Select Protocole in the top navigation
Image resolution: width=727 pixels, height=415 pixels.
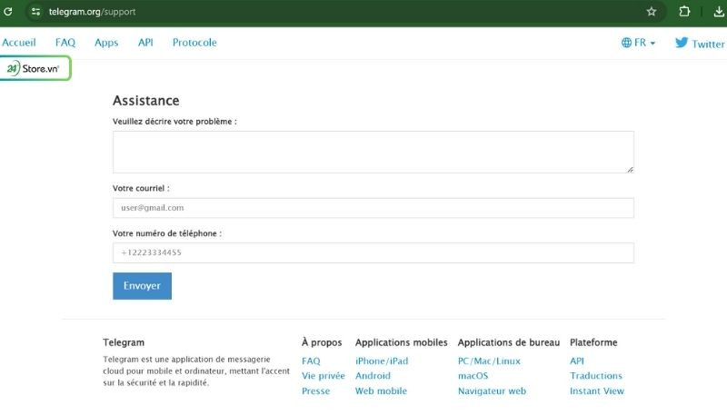click(x=194, y=43)
